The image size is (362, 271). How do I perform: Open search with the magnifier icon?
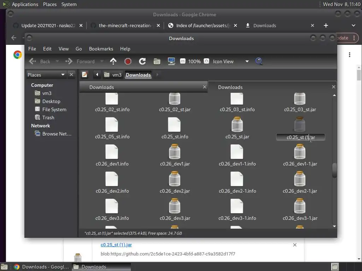(259, 61)
